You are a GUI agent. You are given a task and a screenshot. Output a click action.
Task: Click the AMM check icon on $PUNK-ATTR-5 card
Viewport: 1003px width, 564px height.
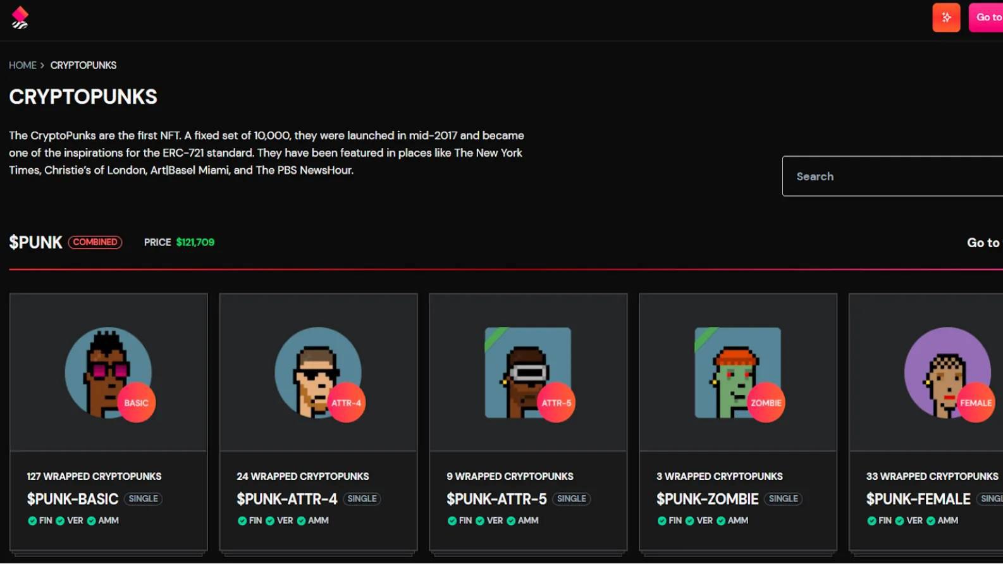pos(511,521)
